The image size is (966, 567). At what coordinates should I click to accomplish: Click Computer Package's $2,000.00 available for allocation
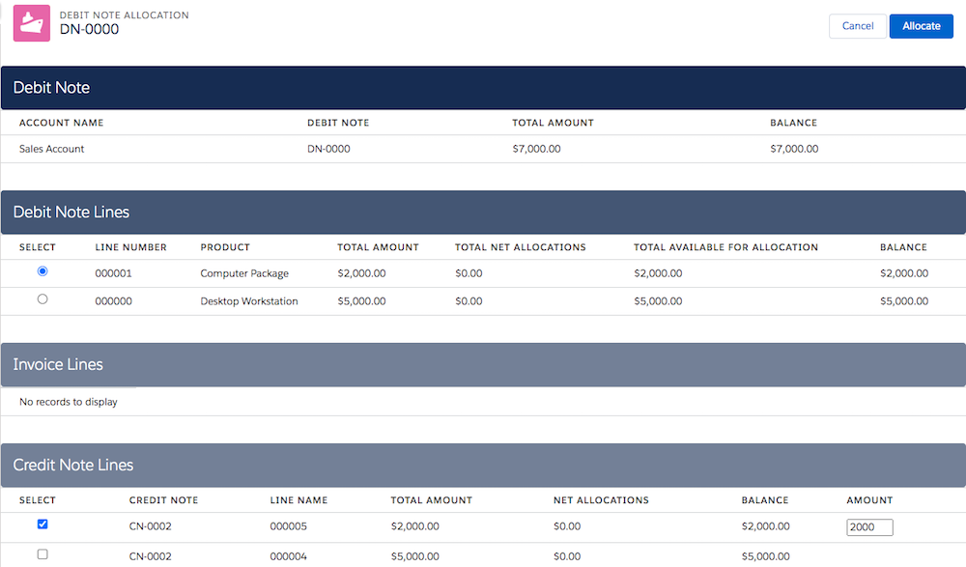pos(658,273)
